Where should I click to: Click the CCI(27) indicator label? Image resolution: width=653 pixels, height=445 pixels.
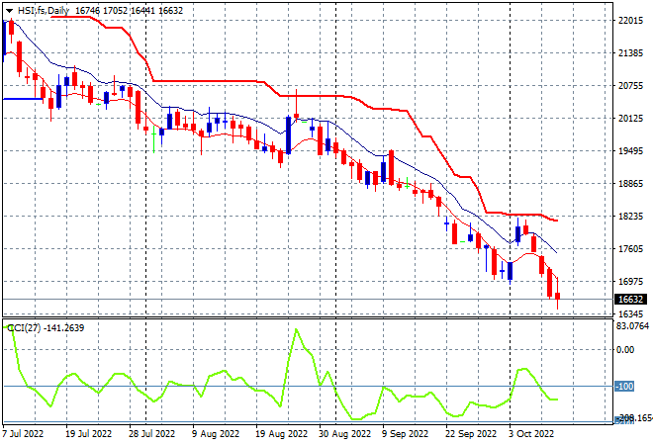click(24, 328)
